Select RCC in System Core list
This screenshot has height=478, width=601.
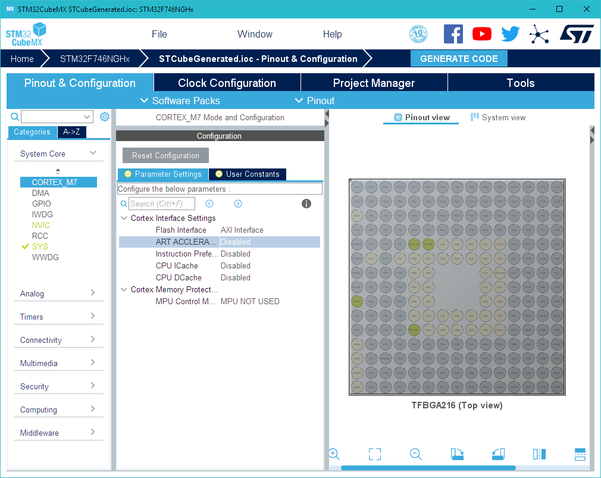40,236
